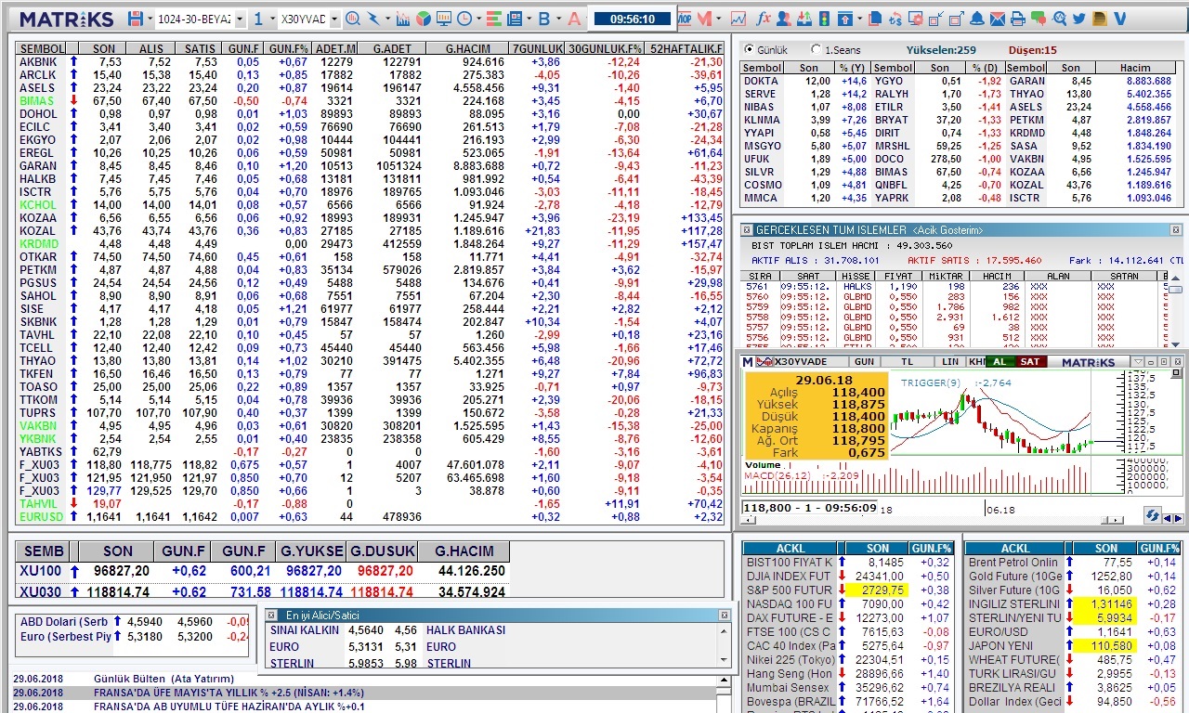Click the GUN period tab in chart
Image resolution: width=1189 pixels, height=713 pixels.
coord(864,361)
